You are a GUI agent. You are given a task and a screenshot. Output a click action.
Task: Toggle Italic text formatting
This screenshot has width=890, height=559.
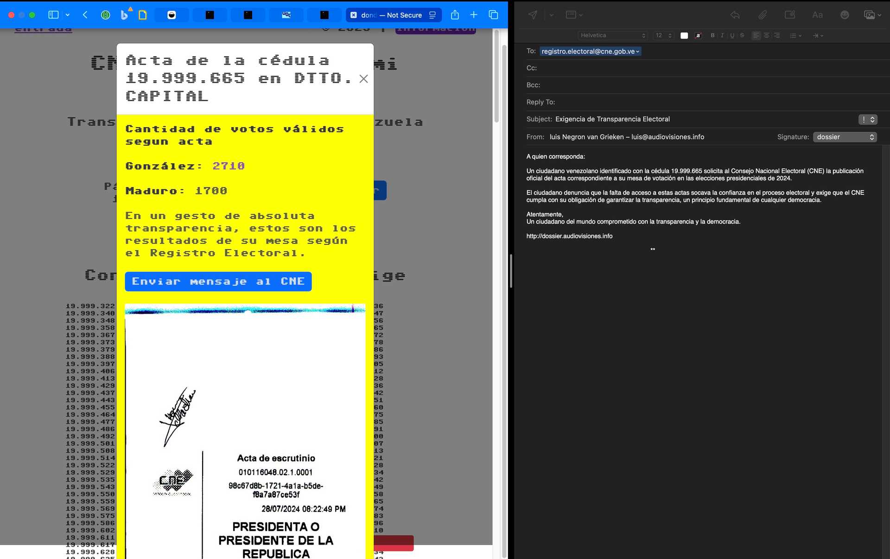tap(722, 35)
